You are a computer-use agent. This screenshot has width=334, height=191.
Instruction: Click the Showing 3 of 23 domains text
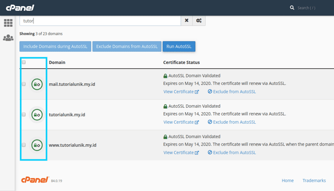tap(41, 34)
